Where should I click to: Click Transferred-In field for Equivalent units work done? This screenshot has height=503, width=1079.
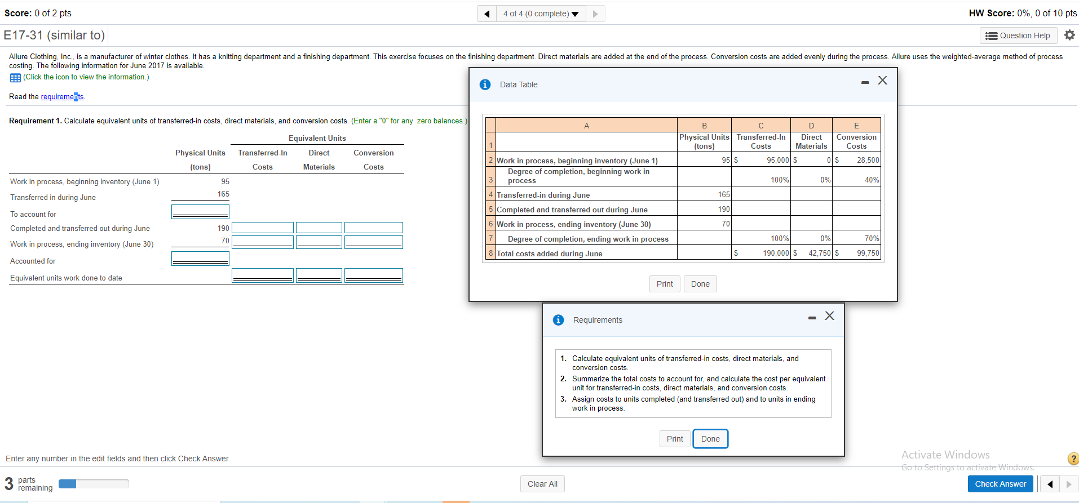263,275
